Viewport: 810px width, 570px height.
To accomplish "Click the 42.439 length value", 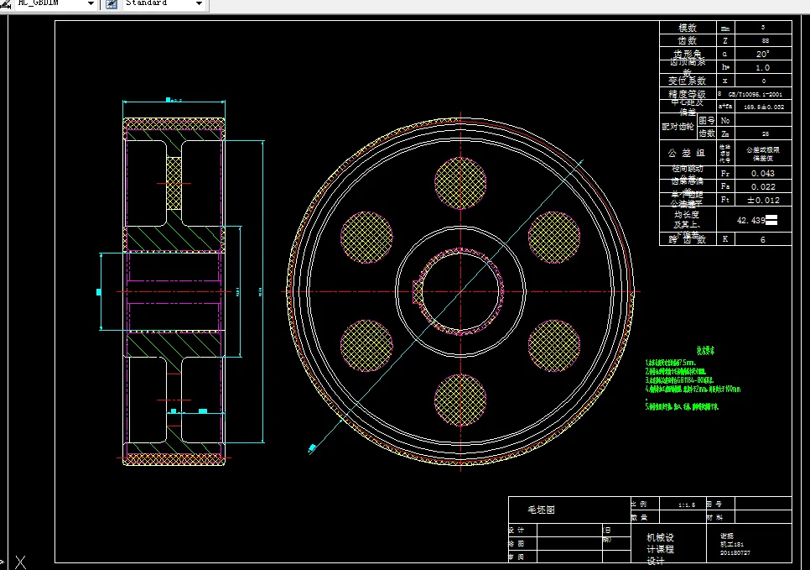I will (x=751, y=220).
